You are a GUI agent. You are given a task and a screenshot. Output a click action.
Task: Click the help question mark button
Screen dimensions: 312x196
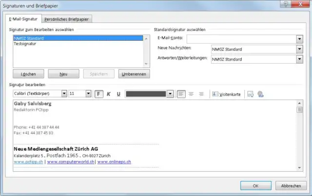(x=286, y=4)
